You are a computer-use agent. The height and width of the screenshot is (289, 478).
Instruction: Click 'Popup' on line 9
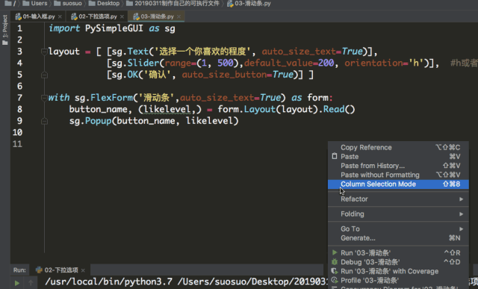click(98, 121)
